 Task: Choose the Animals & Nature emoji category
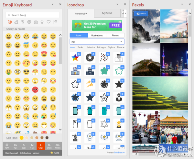(16, 22)
